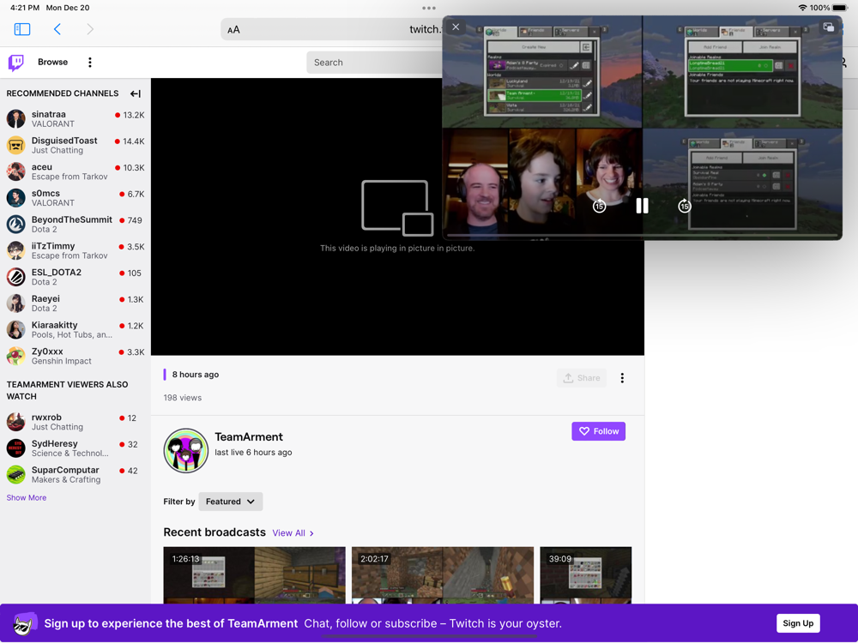The image size is (858, 643).
Task: Open SuparComputar channel avatar
Action: point(15,475)
